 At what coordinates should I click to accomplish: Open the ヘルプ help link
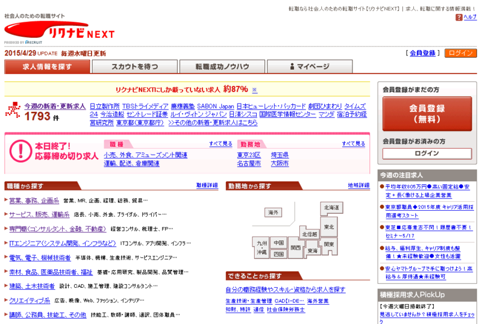point(470,17)
